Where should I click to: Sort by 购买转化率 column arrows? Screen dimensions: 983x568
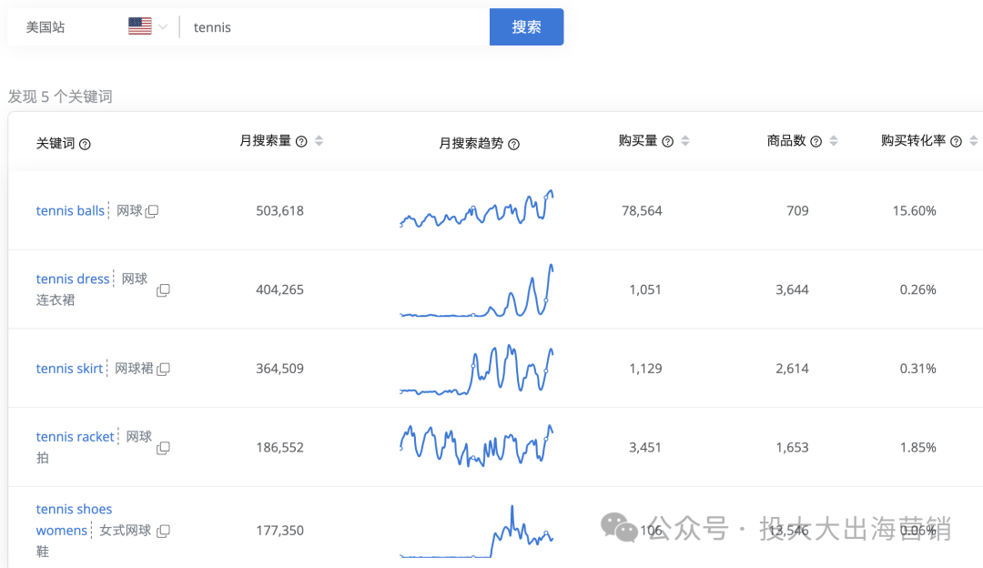coord(974,141)
